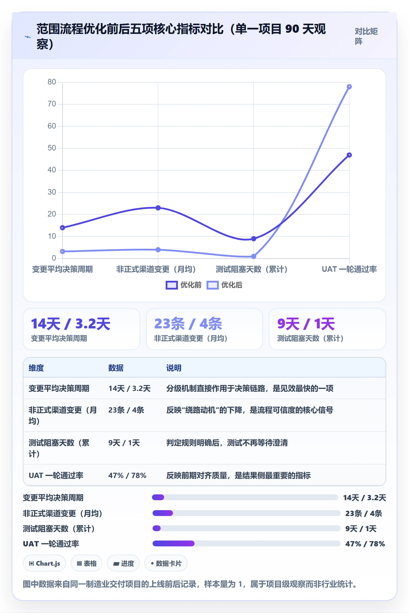Screen dimensions: 409x613
Task: Click the 数据 column header
Action: 116,368
